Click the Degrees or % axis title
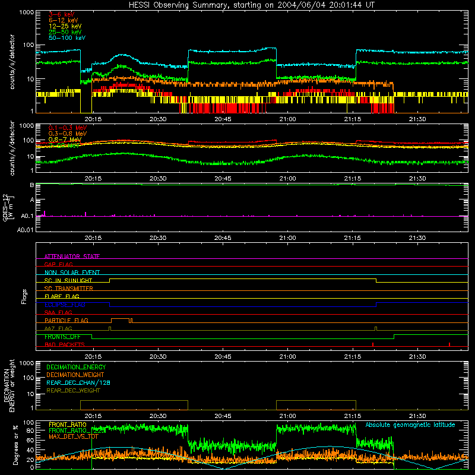The width and height of the screenshot is (475, 475). click(x=15, y=445)
